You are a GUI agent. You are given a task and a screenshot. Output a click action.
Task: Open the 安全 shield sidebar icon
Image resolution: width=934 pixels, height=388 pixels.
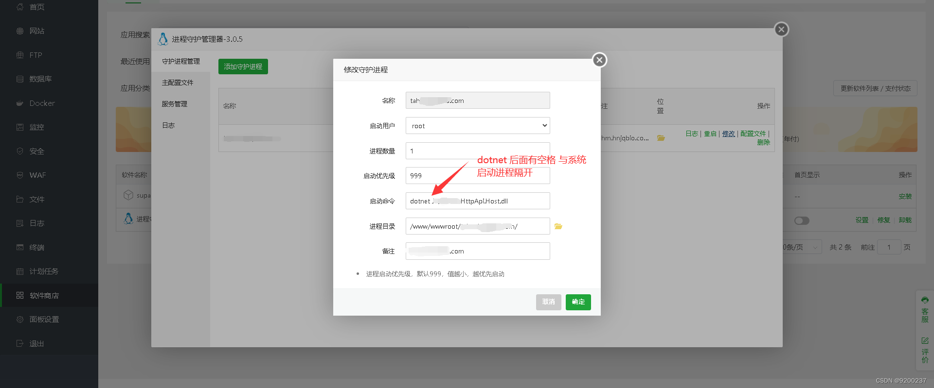point(20,151)
